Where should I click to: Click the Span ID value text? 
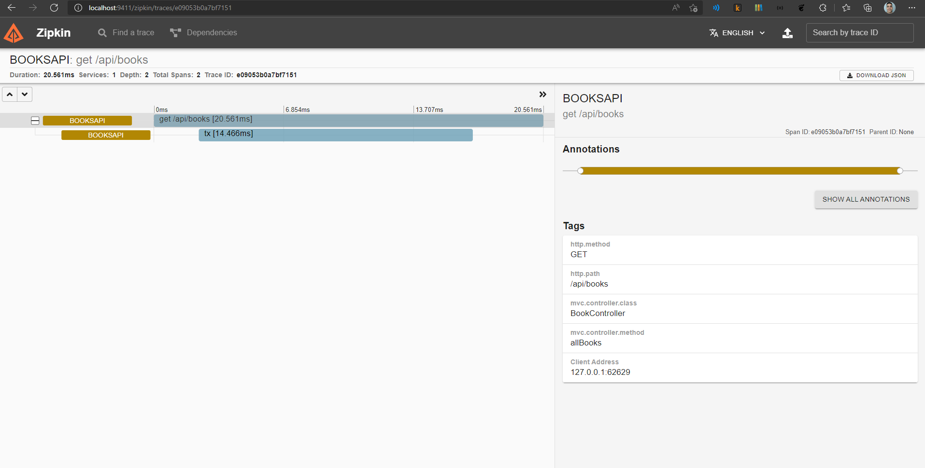tap(838, 132)
